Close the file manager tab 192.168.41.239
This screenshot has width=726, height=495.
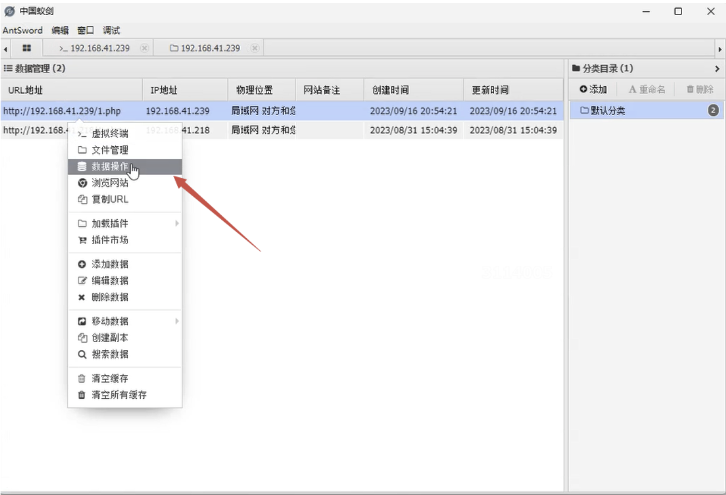click(255, 48)
